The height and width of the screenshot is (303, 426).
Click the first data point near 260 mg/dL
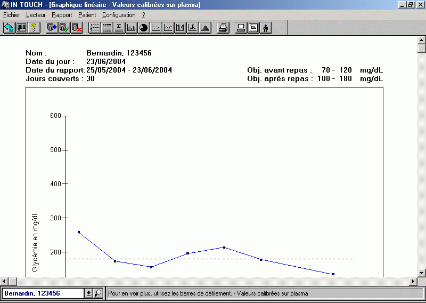[x=79, y=232]
